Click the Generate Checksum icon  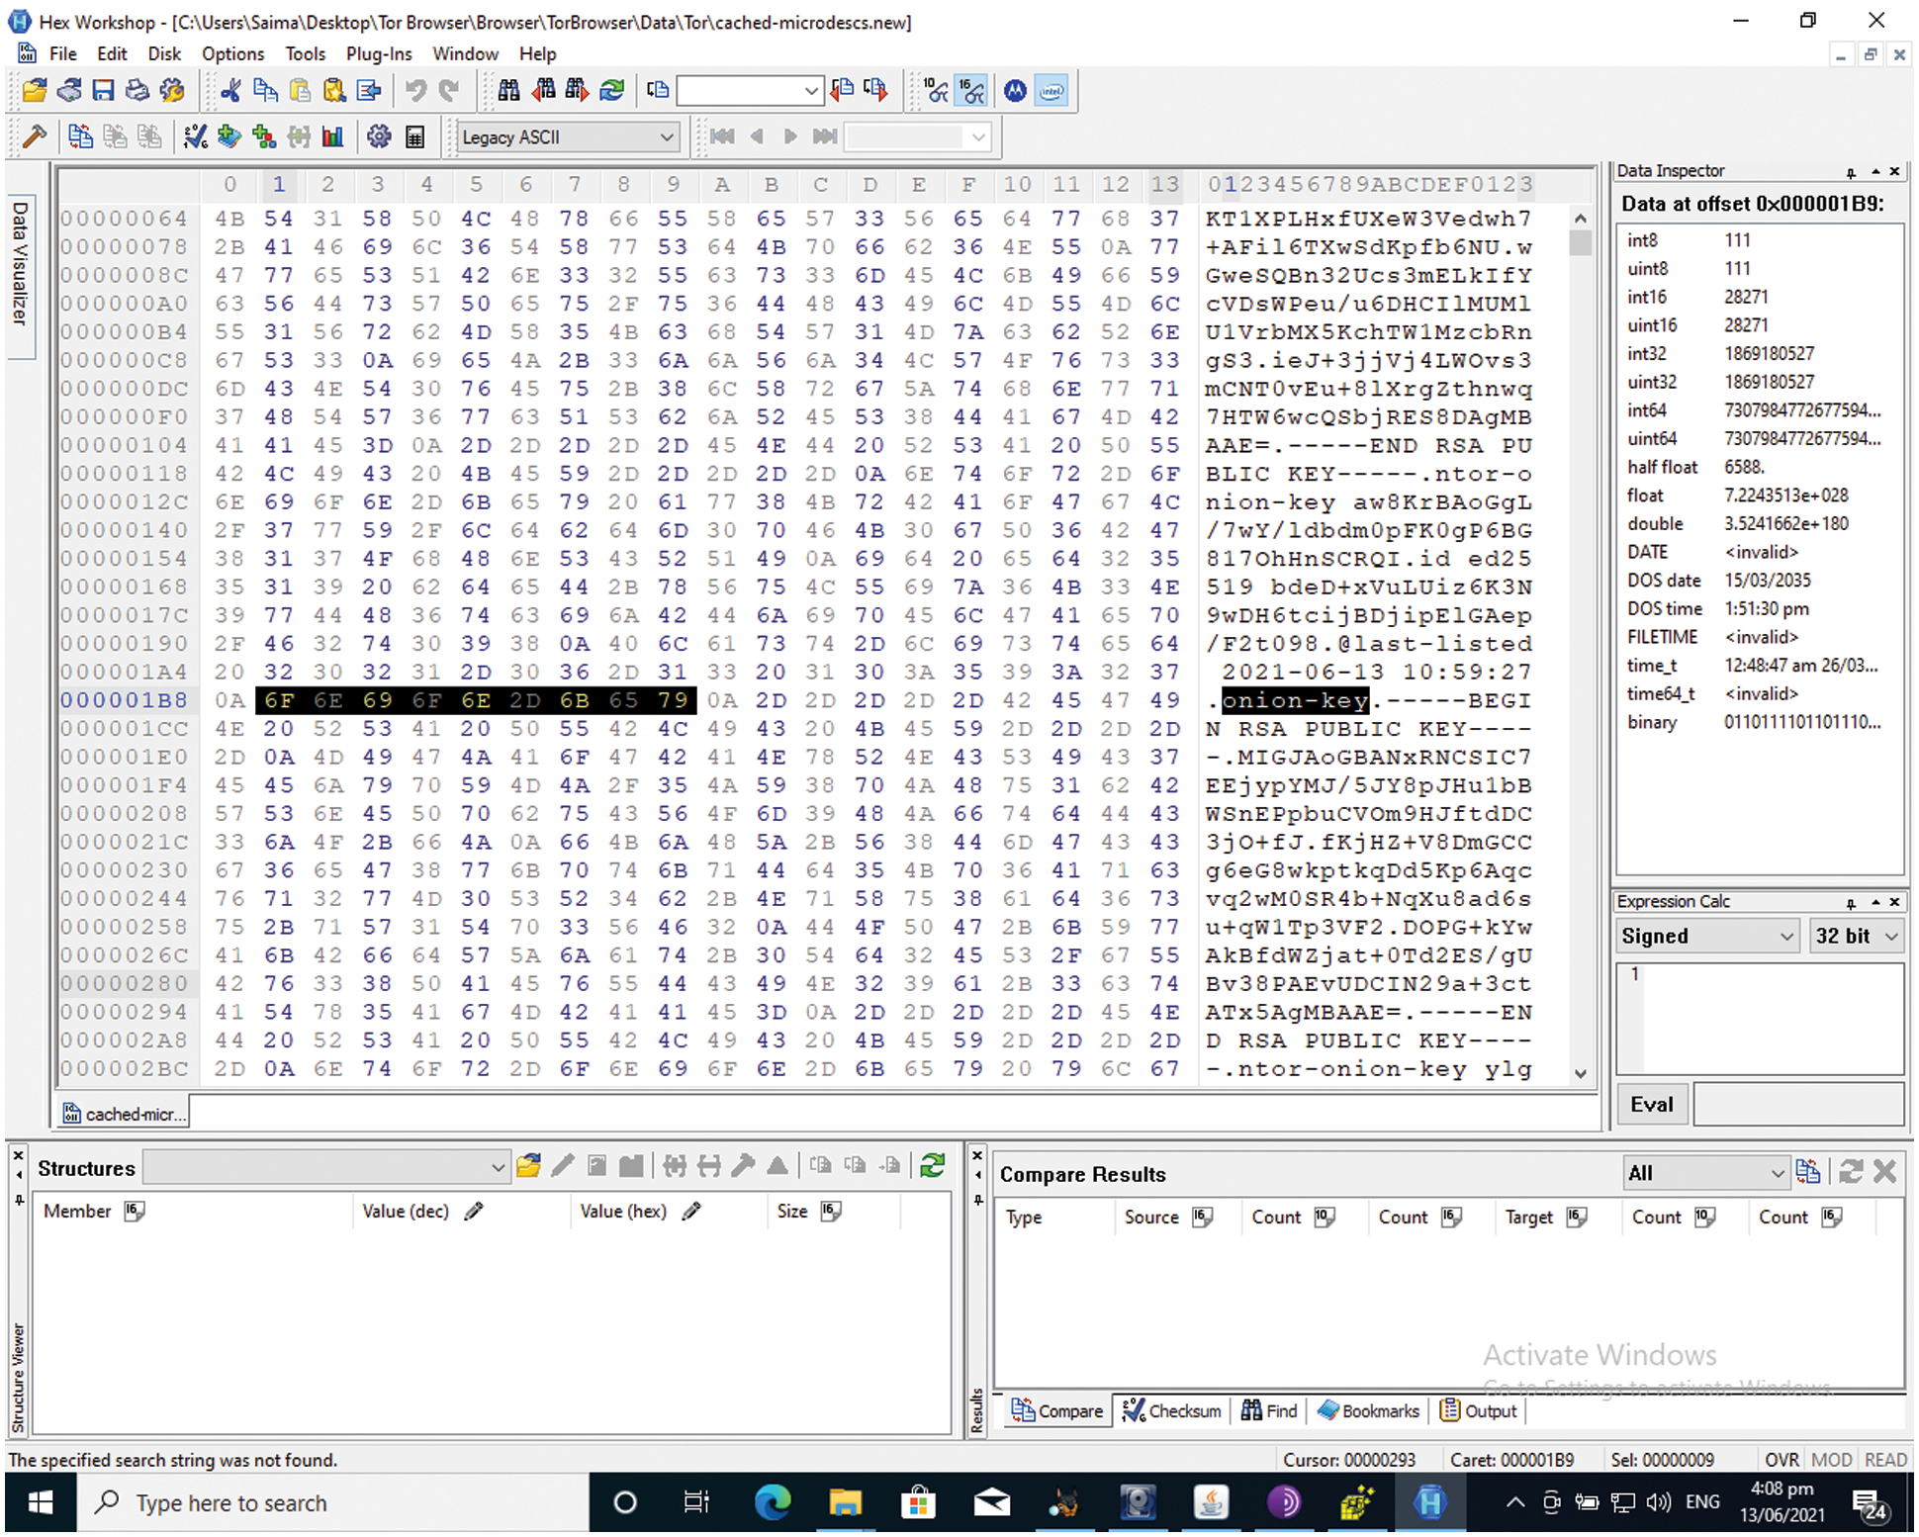[x=195, y=136]
